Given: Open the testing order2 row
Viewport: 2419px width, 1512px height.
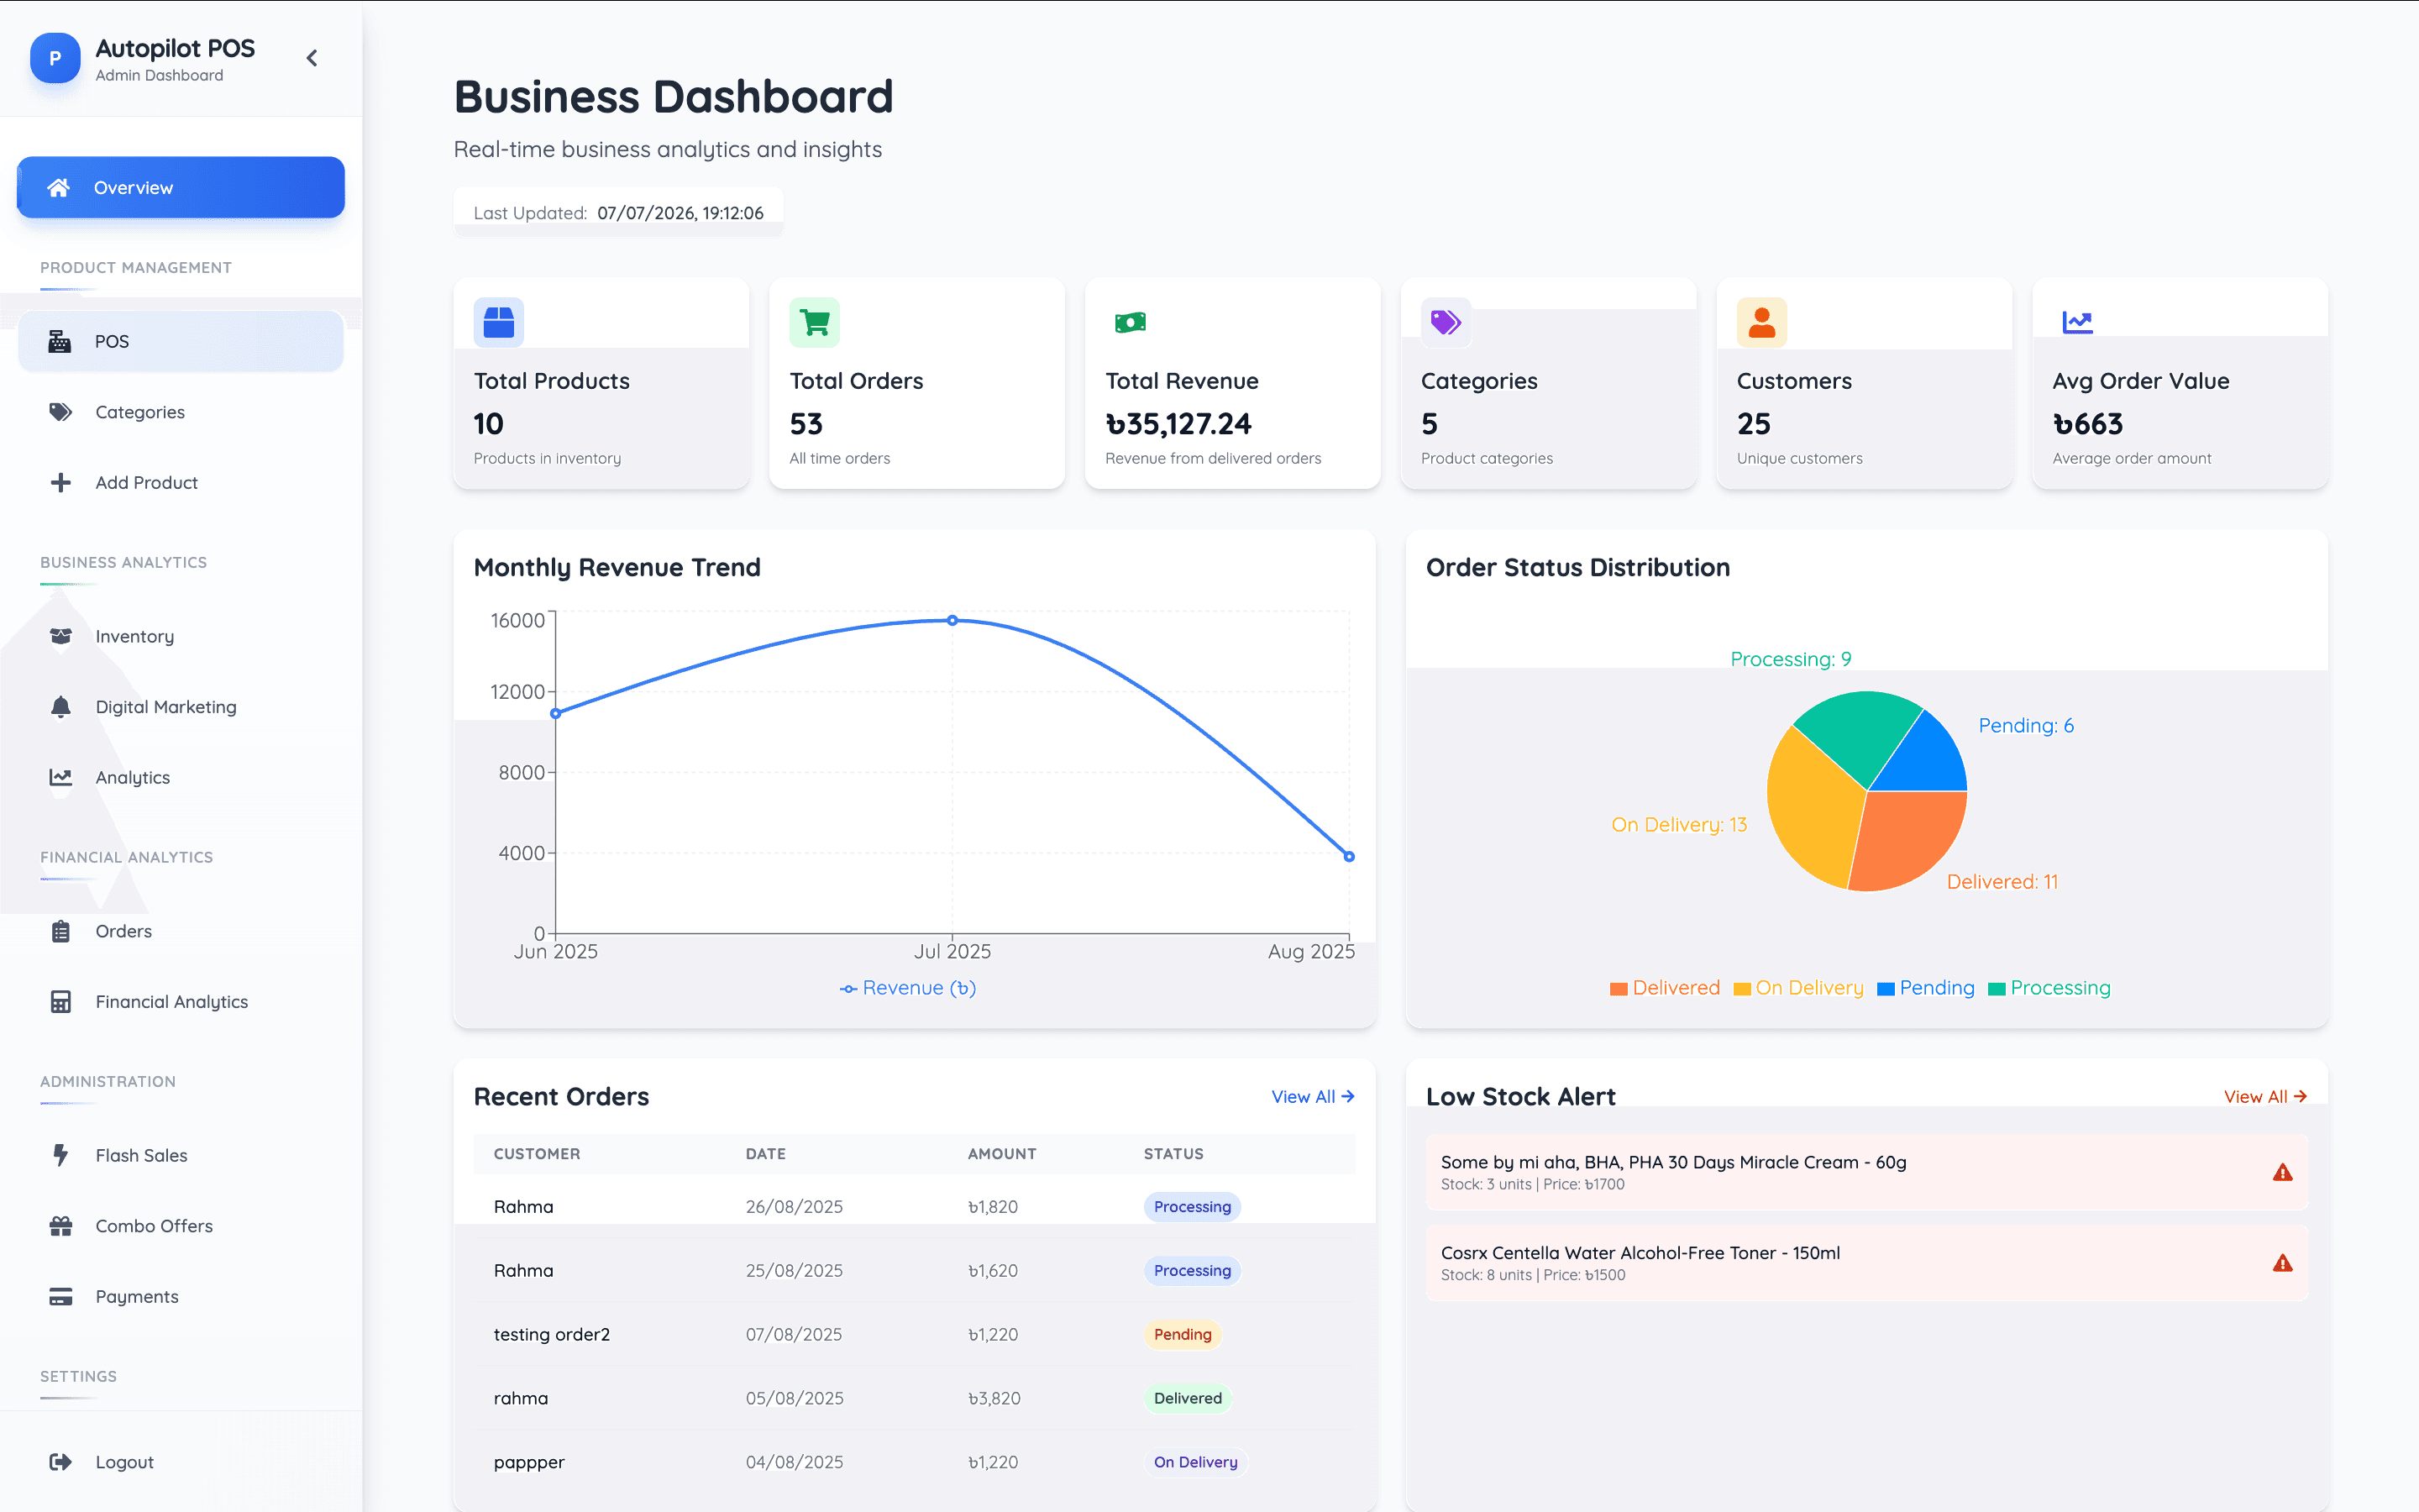Looking at the screenshot, I should (914, 1334).
